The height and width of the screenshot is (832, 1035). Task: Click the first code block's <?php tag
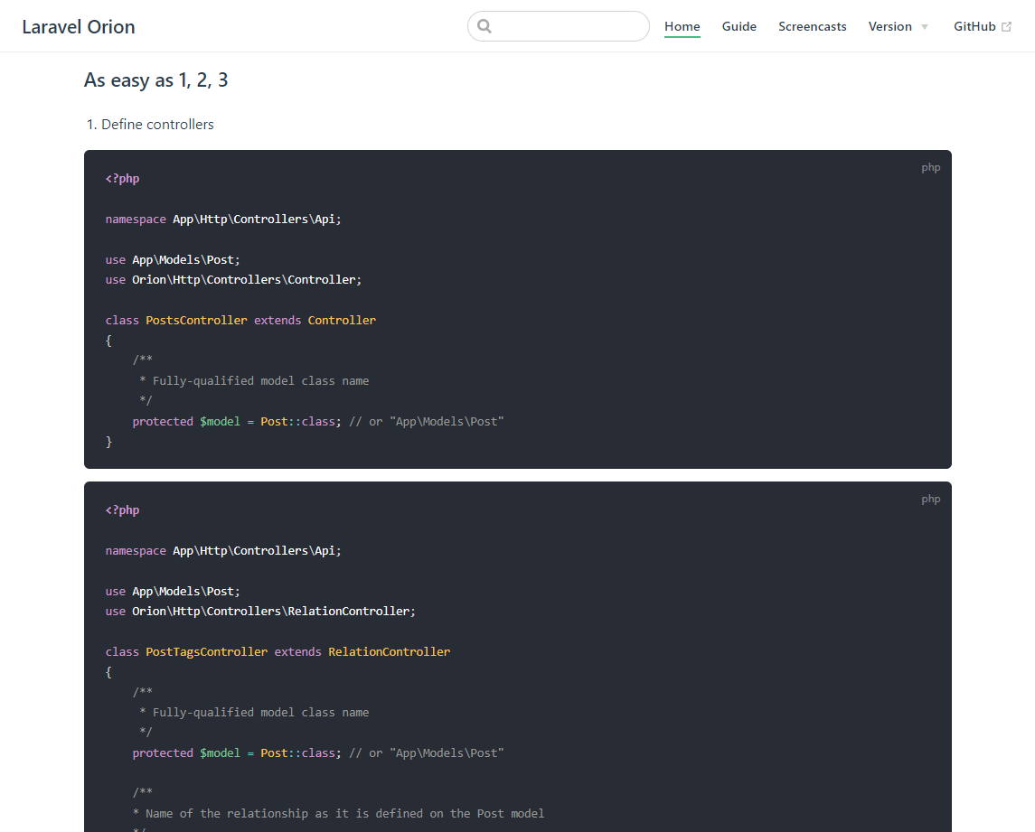coord(122,178)
